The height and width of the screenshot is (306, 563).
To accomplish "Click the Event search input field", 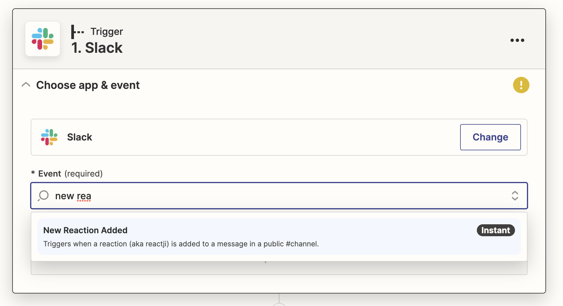I will pyautogui.click(x=279, y=196).
